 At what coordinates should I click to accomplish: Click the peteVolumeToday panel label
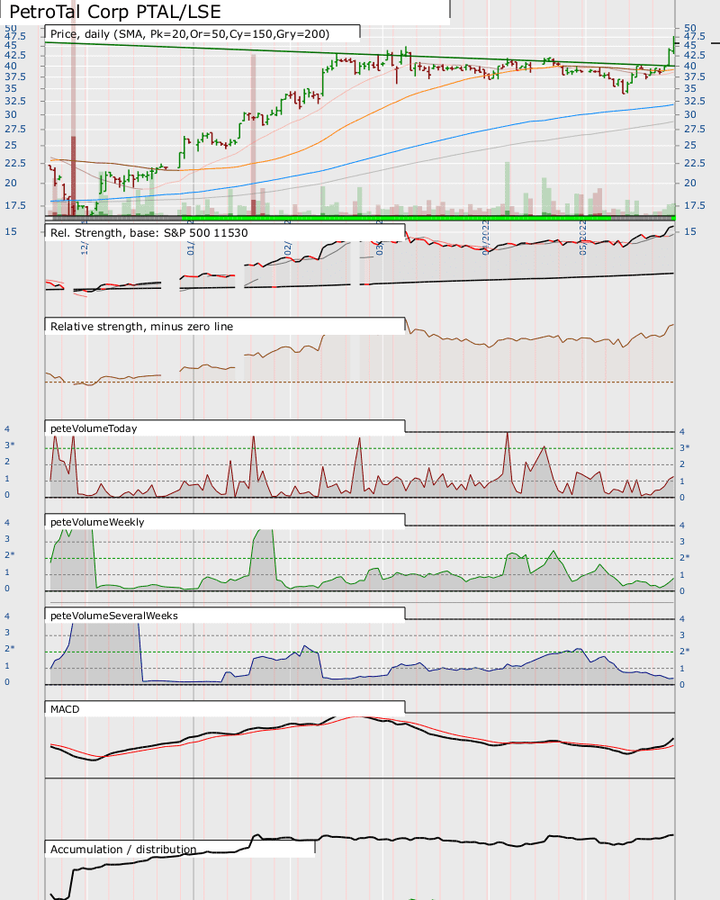[94, 428]
